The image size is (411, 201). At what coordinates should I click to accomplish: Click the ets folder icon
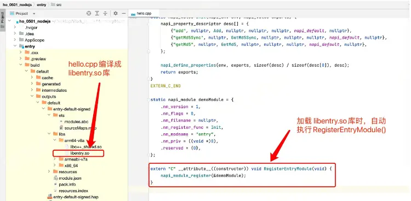click(55, 115)
